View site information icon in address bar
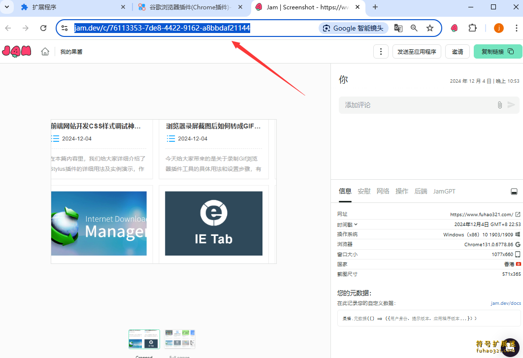The image size is (523, 358). tap(65, 28)
